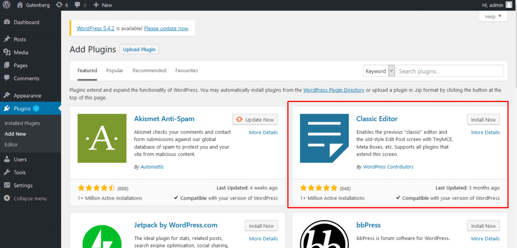
Task: Open More Details for bbPress
Action: click(x=485, y=238)
